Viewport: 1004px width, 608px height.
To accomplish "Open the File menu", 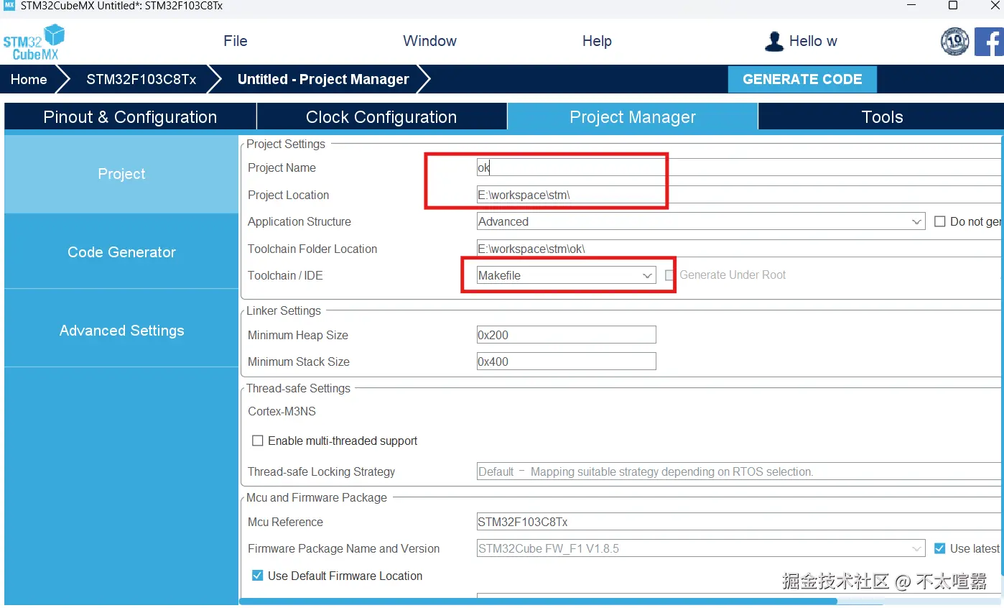I will tap(236, 41).
